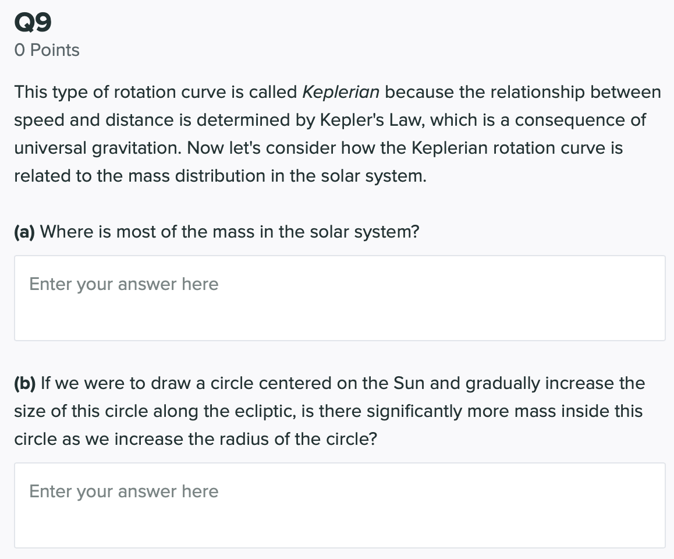Click the border of the second answer field
This screenshot has height=559, width=674.
click(339, 463)
